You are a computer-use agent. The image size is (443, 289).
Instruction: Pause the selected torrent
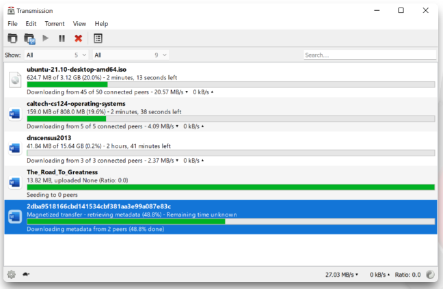tap(62, 38)
